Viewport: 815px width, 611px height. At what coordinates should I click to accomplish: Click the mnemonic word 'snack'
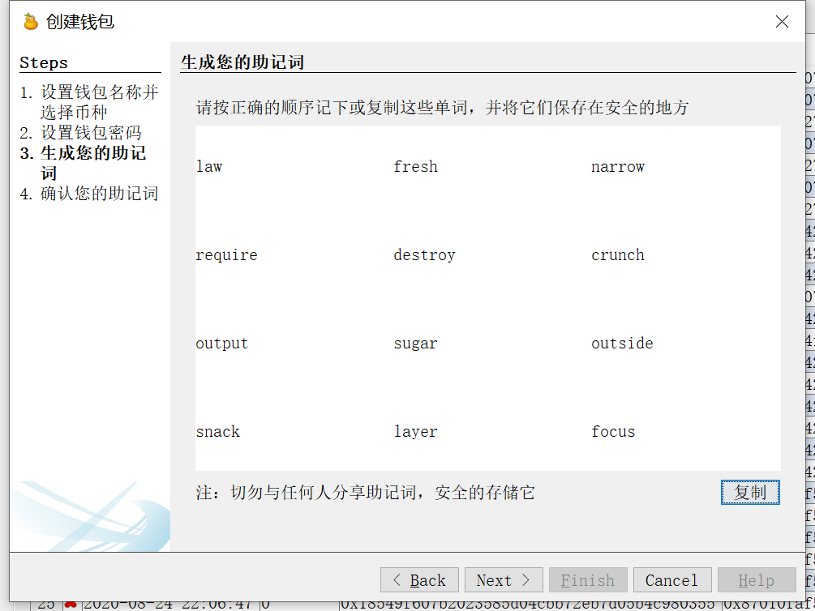coord(218,432)
